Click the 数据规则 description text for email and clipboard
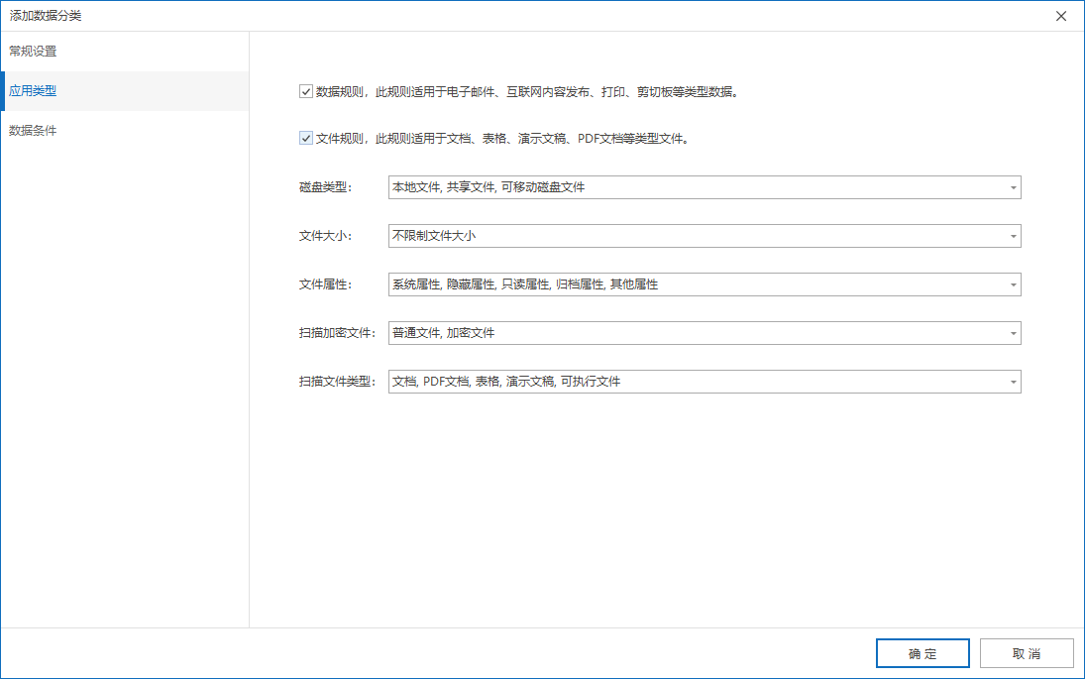1085x679 pixels. tap(527, 92)
